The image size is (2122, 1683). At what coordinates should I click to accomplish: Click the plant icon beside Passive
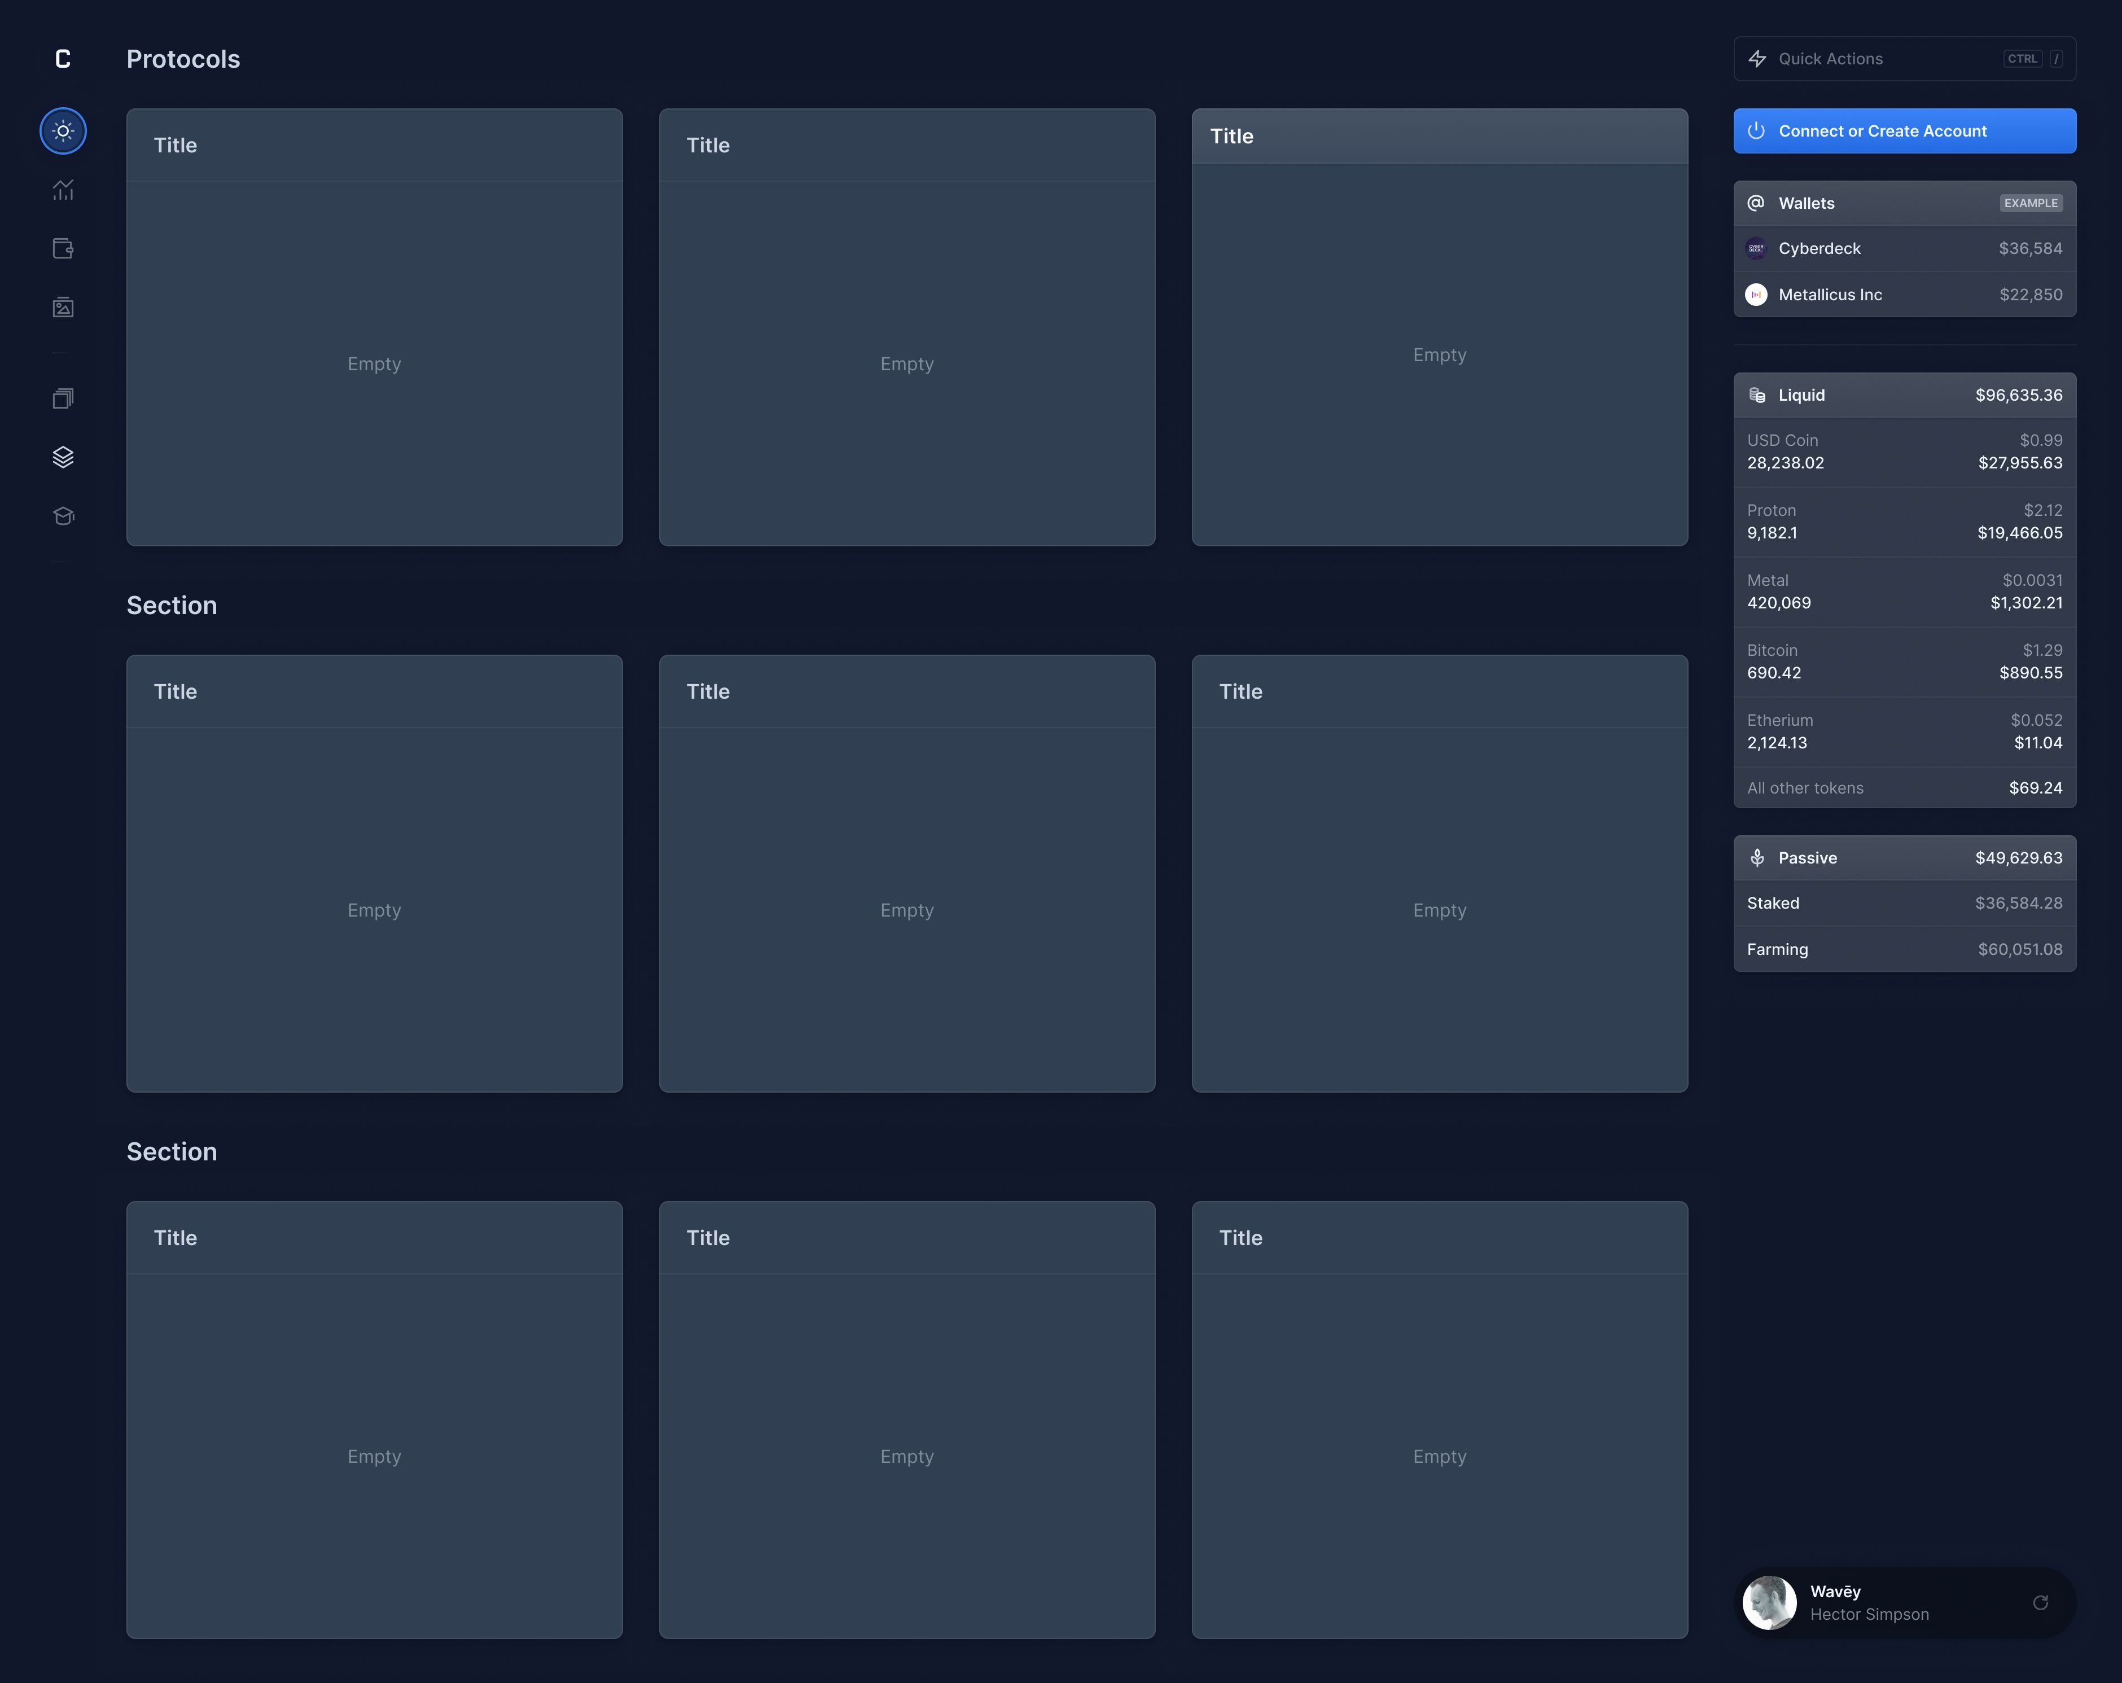coord(1757,858)
